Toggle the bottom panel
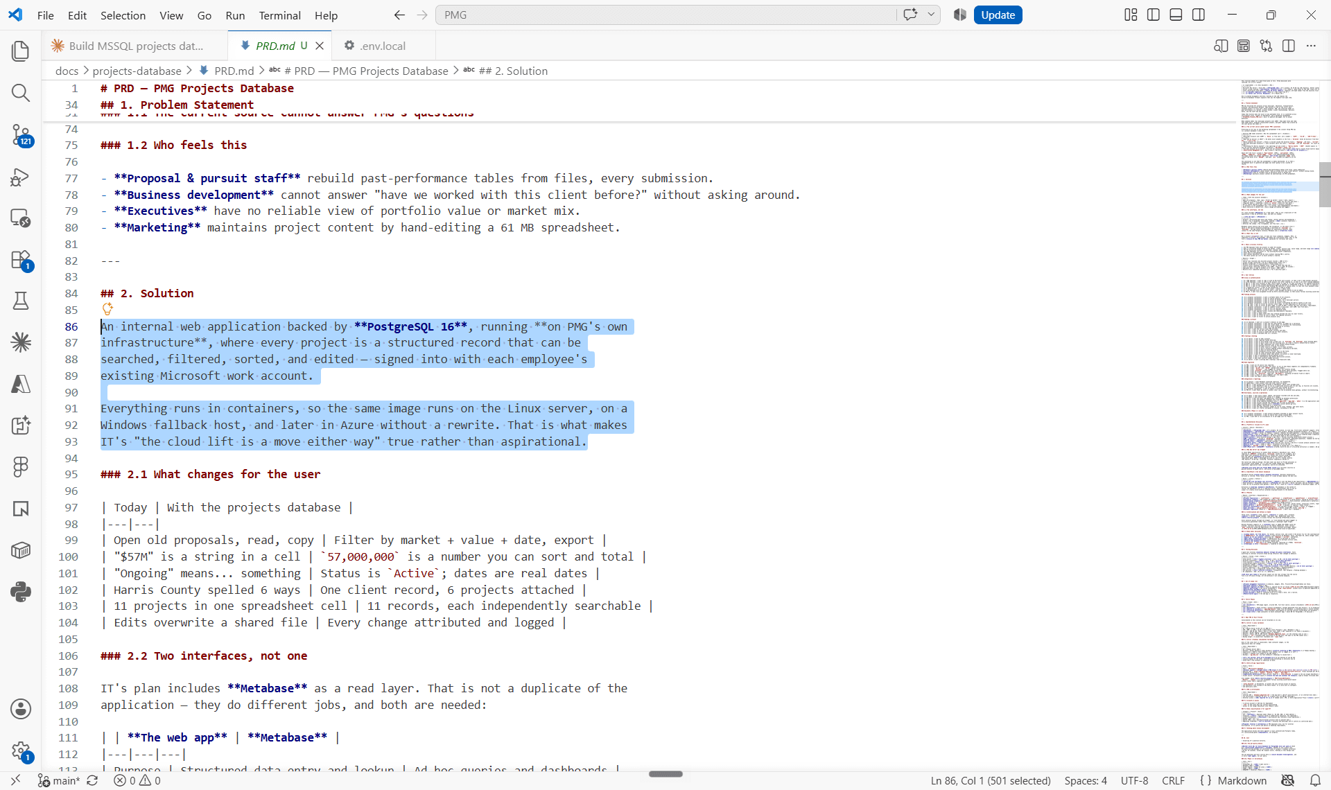 point(1176,15)
